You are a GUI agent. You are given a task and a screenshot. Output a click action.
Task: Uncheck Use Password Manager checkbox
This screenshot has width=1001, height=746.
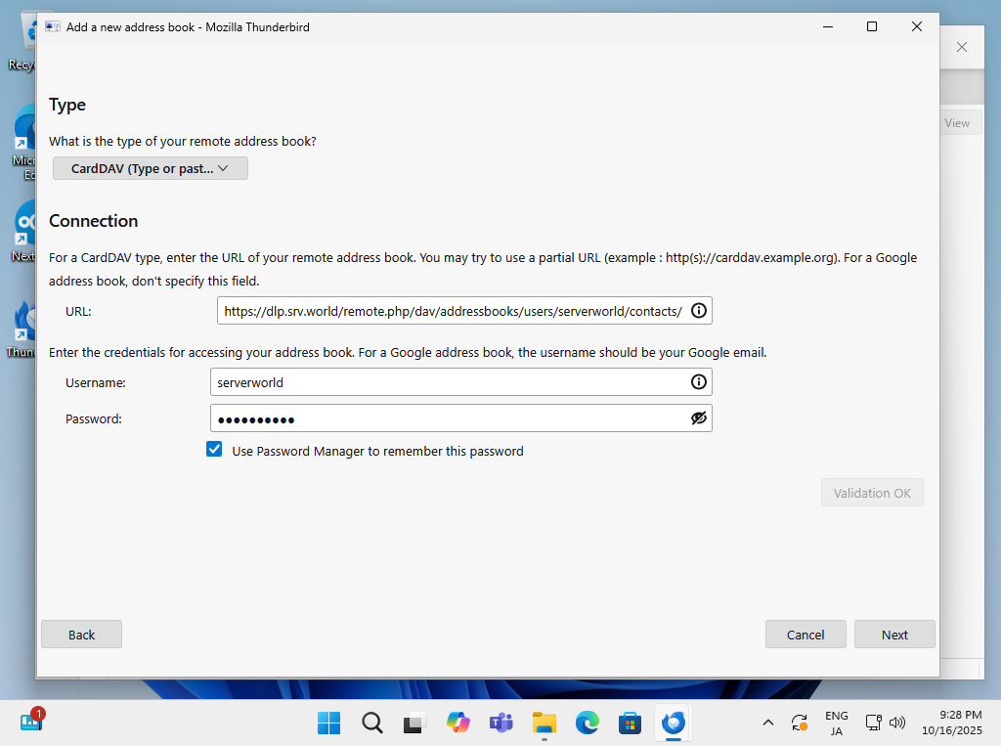tap(214, 450)
